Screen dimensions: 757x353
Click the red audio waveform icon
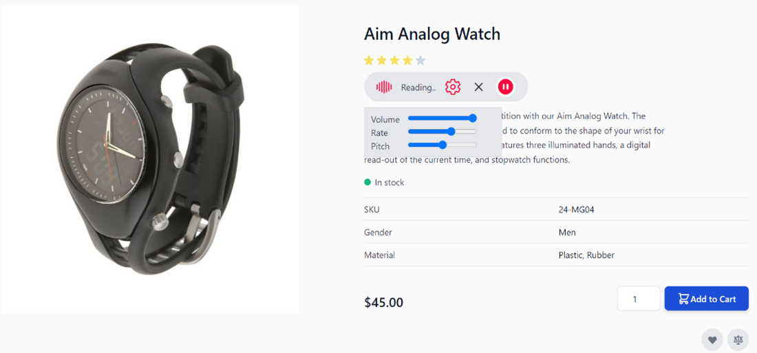point(384,87)
